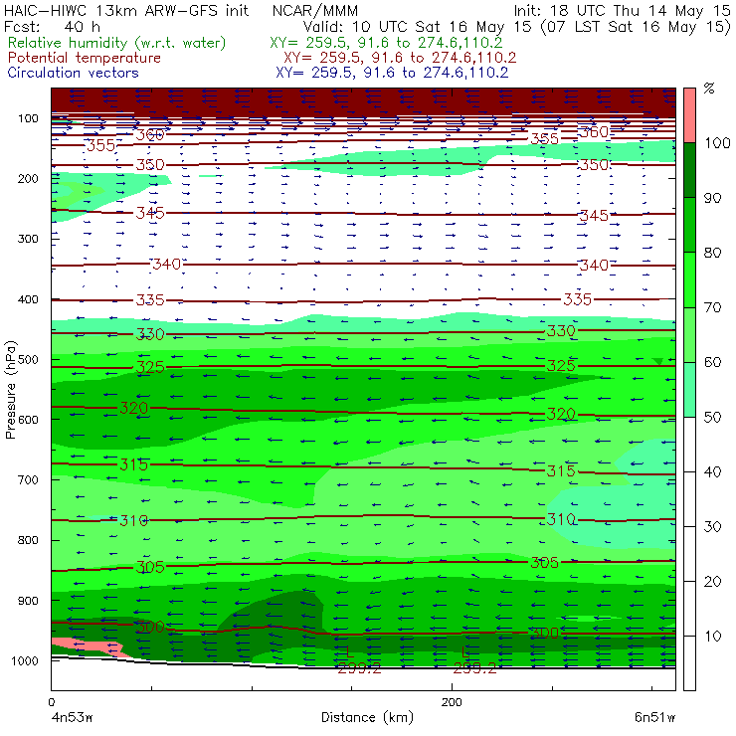Click the colorbar '80' tick label
The height and width of the screenshot is (736, 736).
[x=712, y=253]
